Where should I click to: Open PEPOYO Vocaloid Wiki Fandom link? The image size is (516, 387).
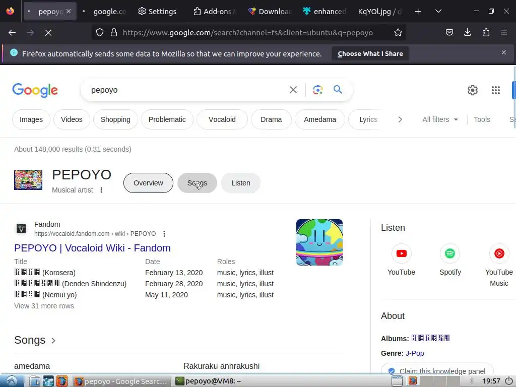(x=93, y=248)
